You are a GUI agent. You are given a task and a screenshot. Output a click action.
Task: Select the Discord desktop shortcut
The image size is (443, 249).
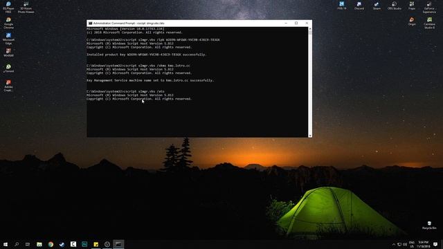[359, 6]
